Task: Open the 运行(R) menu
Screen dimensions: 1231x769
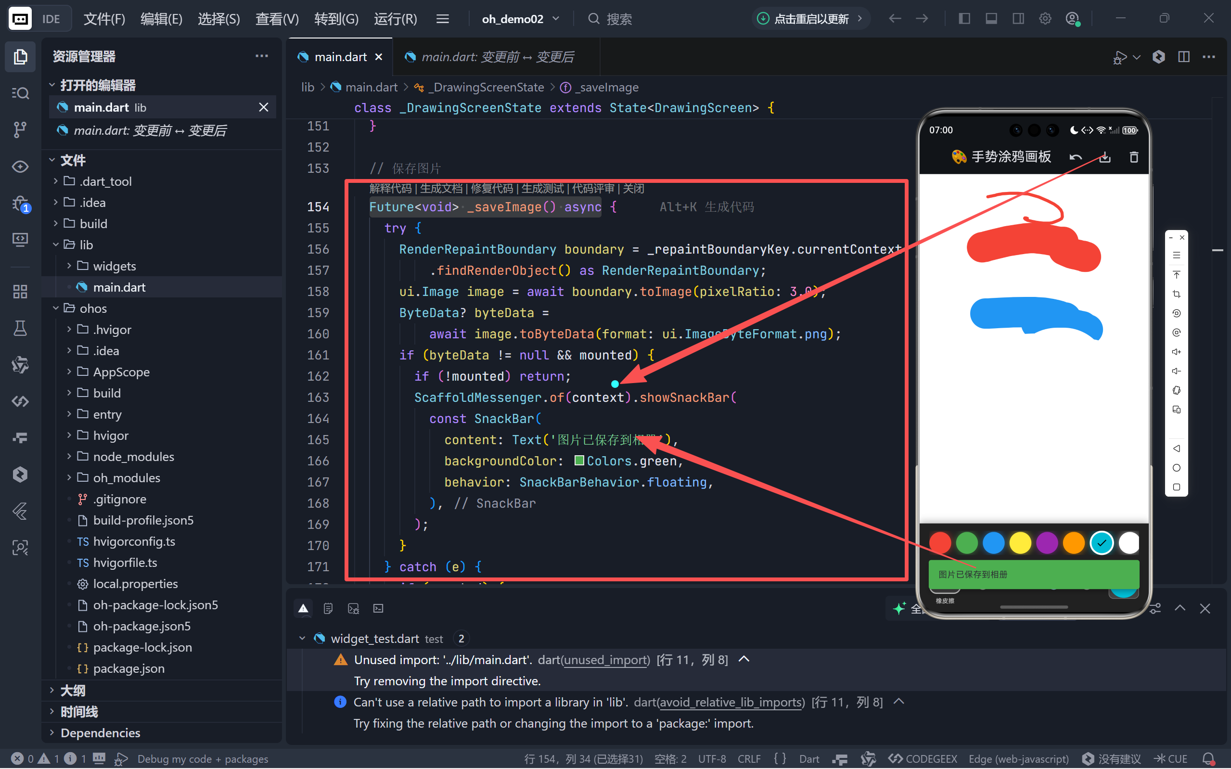Action: coord(395,19)
